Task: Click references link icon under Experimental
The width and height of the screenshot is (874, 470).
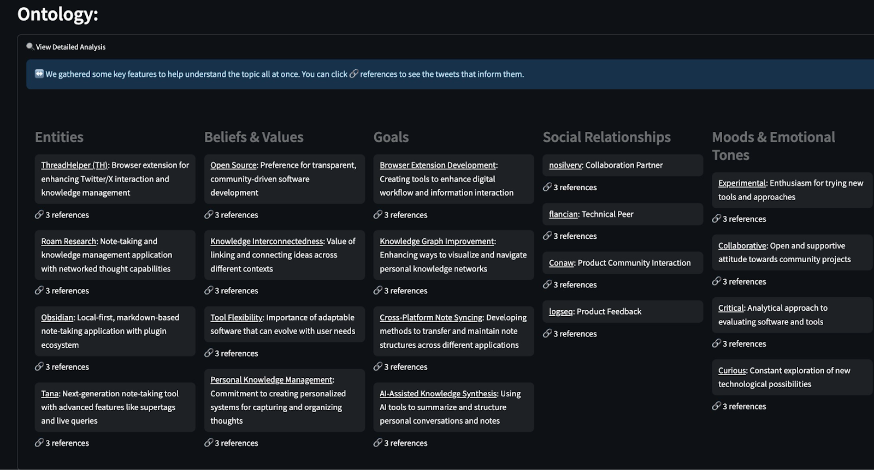Action: click(x=717, y=219)
